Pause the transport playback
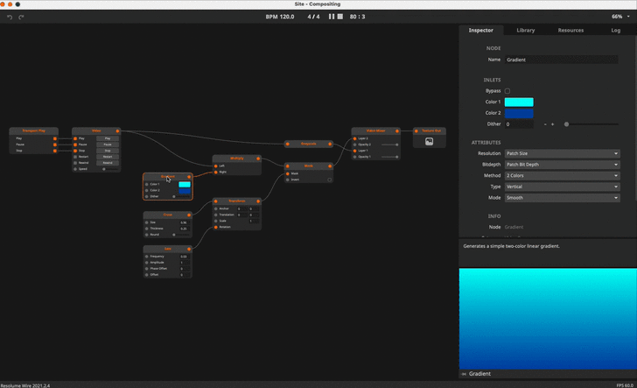Image resolution: width=637 pixels, height=388 pixels. [x=331, y=17]
